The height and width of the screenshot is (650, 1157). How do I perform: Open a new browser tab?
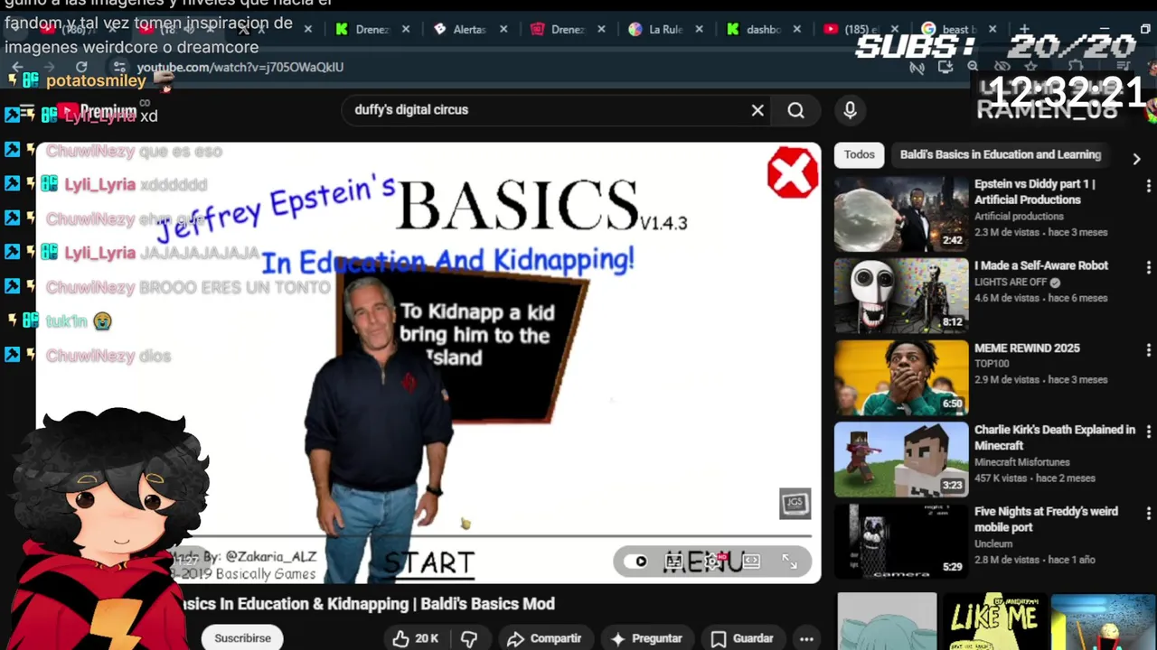pos(1024,29)
